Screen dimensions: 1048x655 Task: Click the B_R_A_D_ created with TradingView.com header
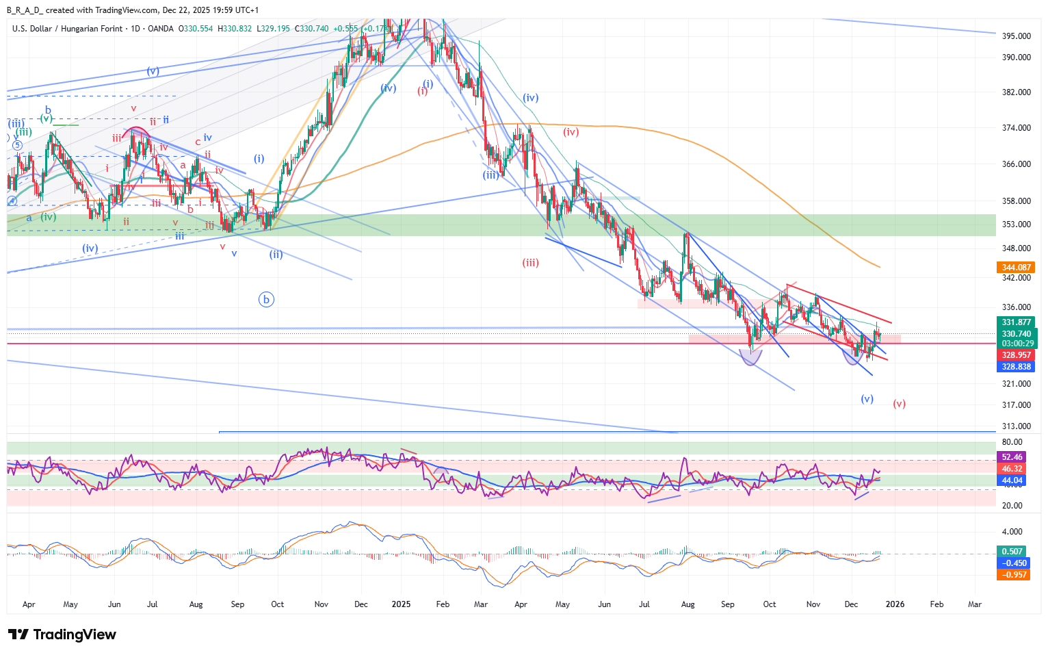pyautogui.click(x=133, y=10)
